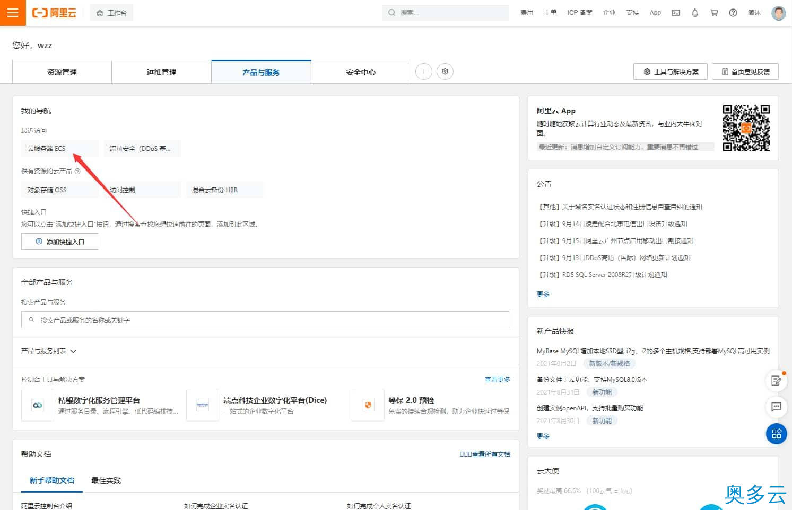Open the App link in header
792x510 pixels.
(655, 13)
